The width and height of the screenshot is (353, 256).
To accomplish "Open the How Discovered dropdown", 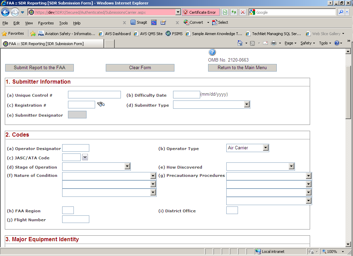I will [x=291, y=167].
